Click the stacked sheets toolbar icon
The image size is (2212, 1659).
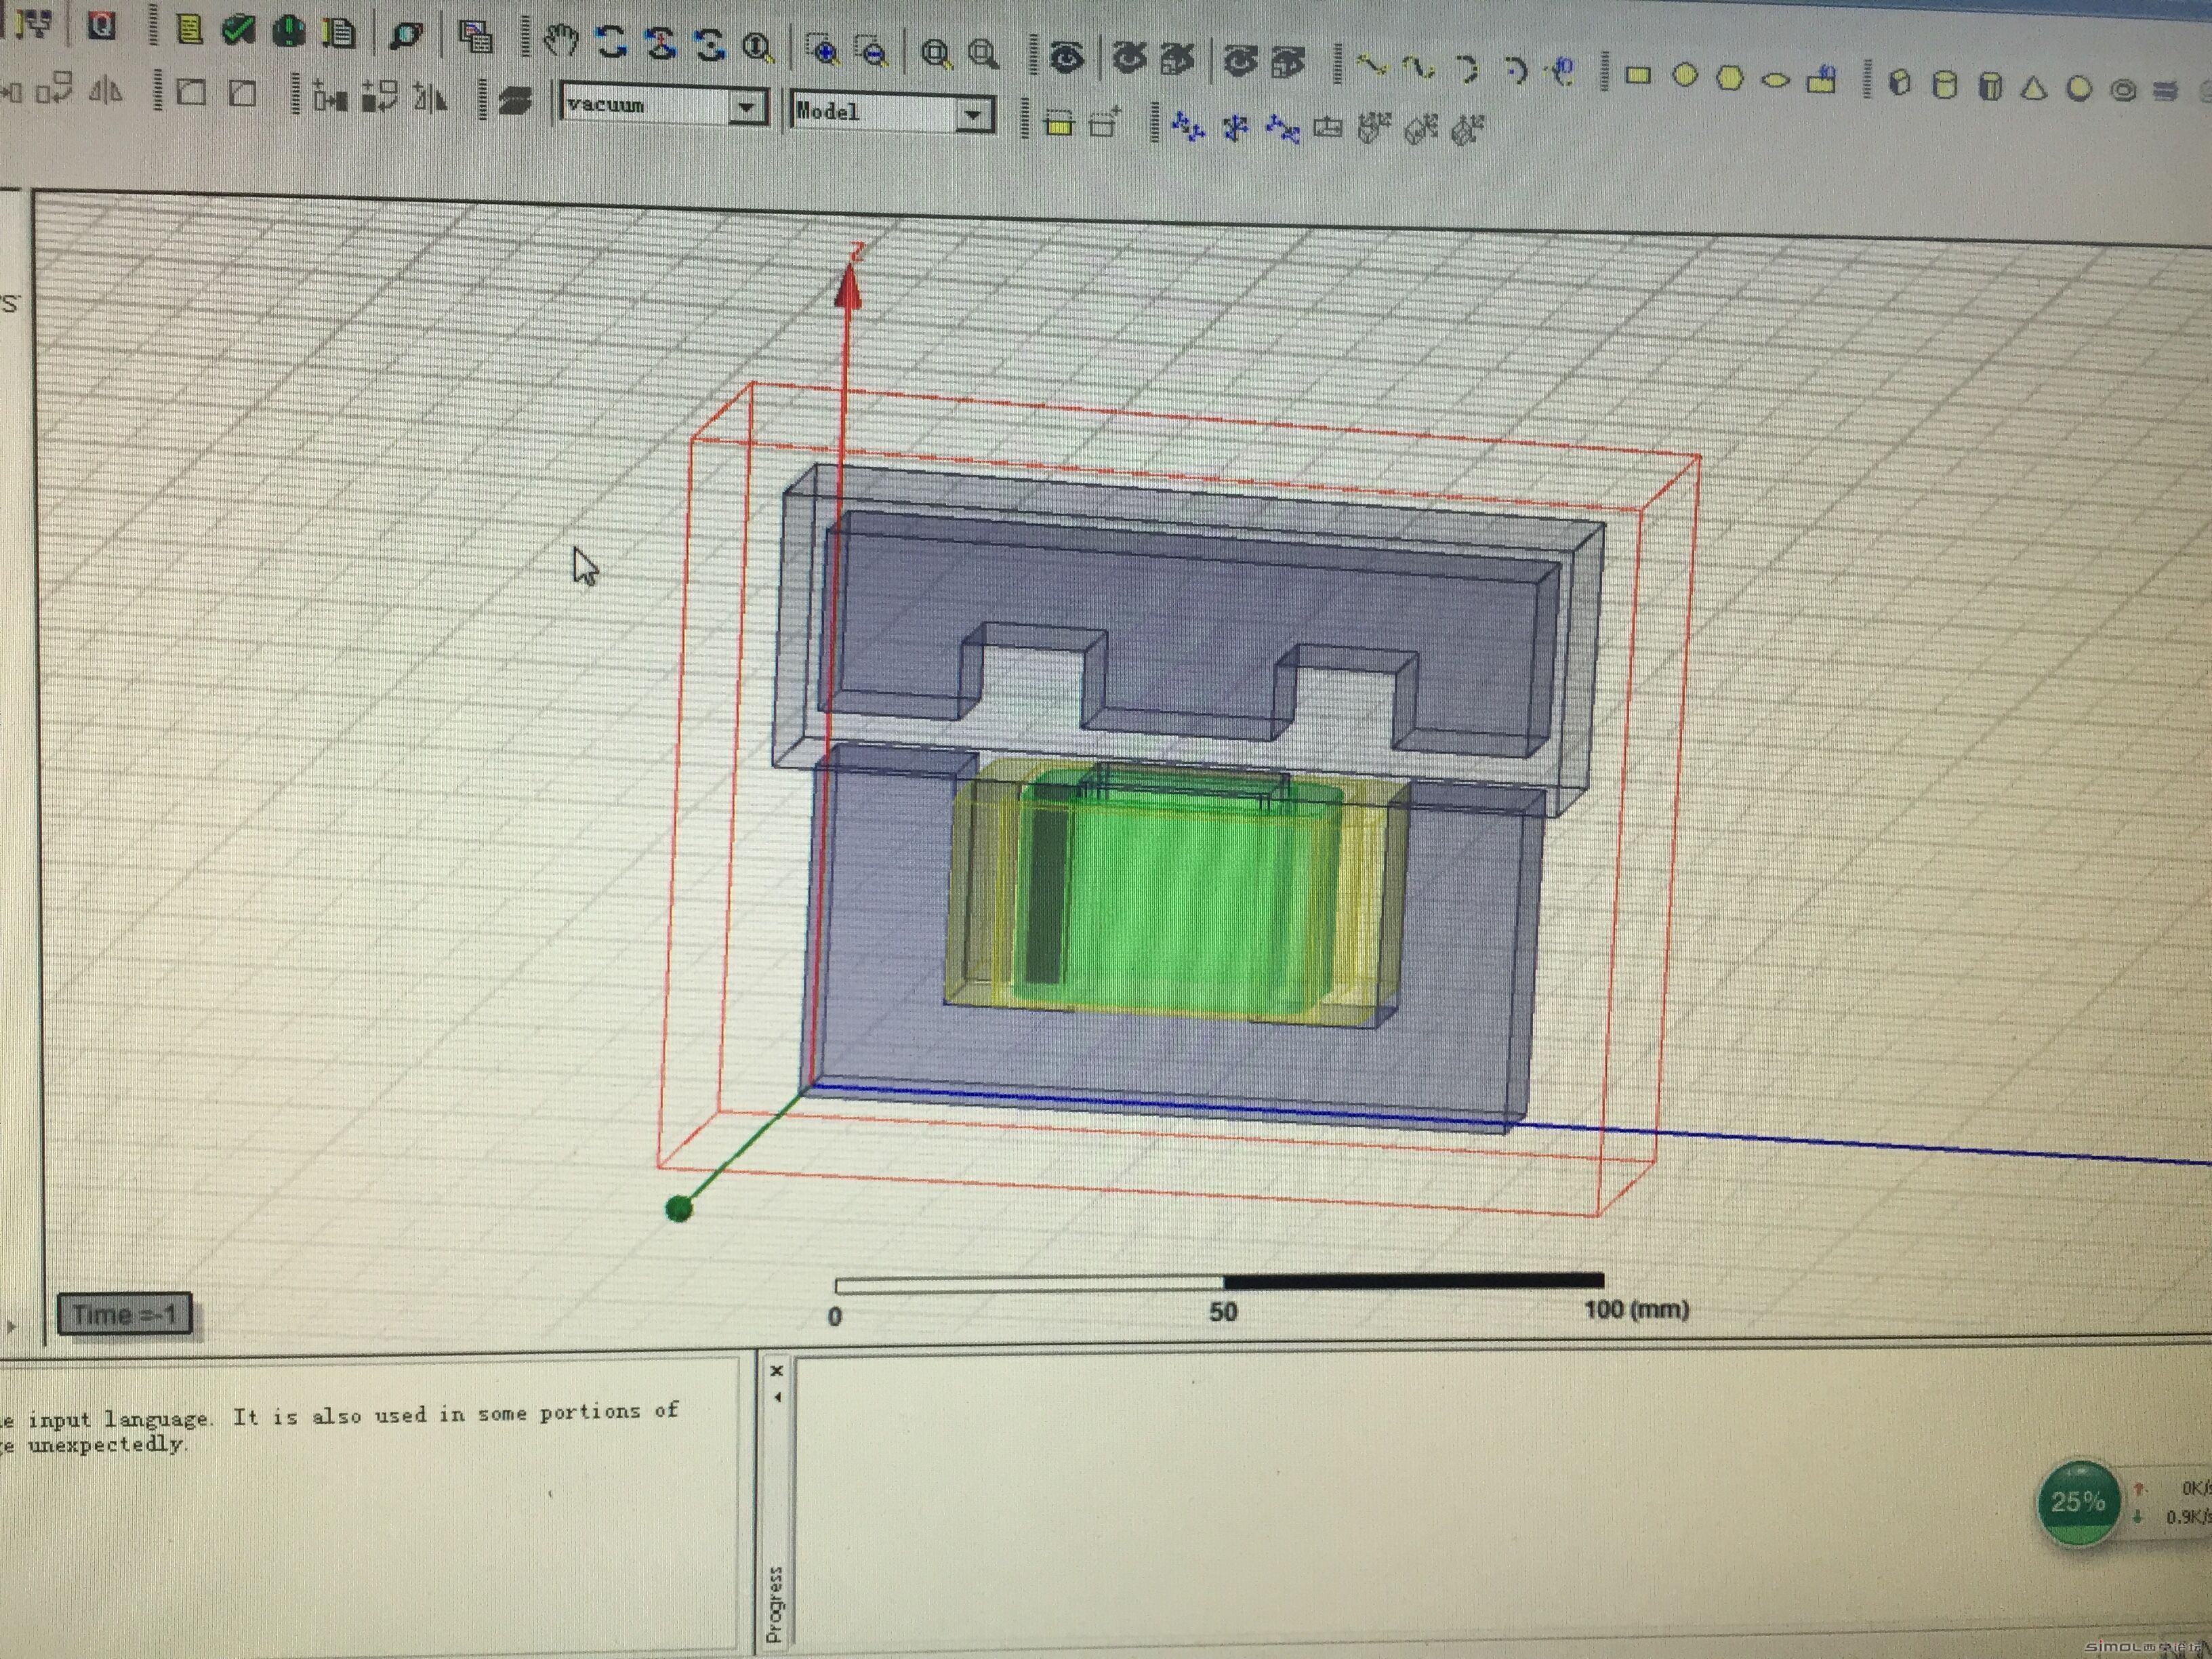(515, 102)
